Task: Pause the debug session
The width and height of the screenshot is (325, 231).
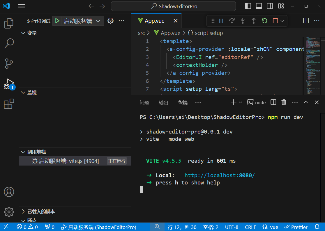Action: [221, 21]
